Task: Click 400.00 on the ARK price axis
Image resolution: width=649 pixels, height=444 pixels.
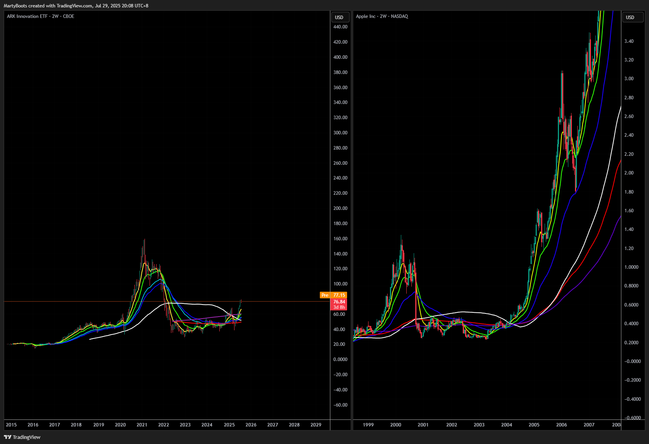Action: click(340, 57)
